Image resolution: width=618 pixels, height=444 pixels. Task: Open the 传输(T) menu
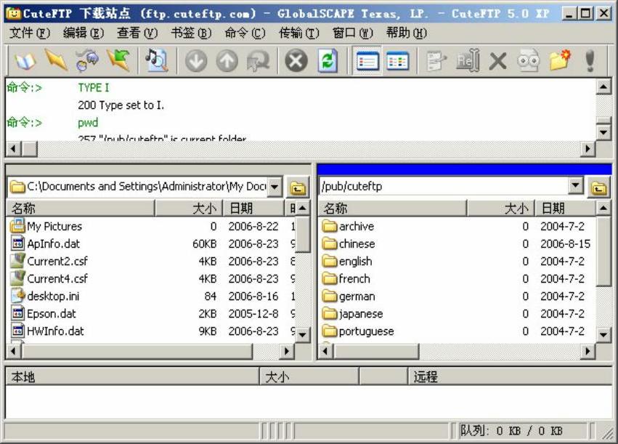[x=298, y=33]
